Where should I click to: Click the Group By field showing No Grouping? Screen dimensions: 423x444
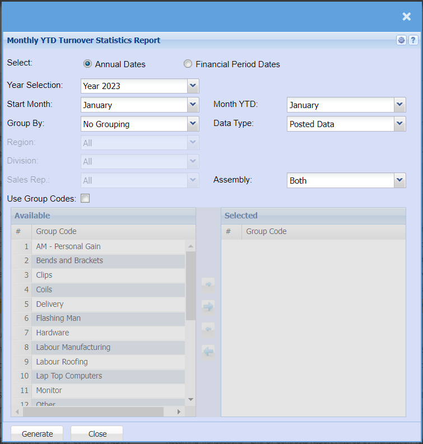(134, 124)
